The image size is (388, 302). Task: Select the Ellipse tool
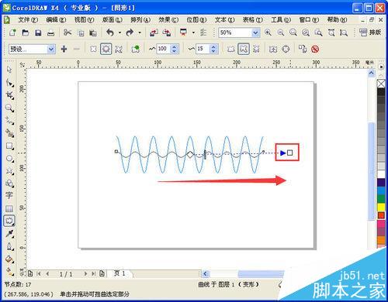(9, 159)
